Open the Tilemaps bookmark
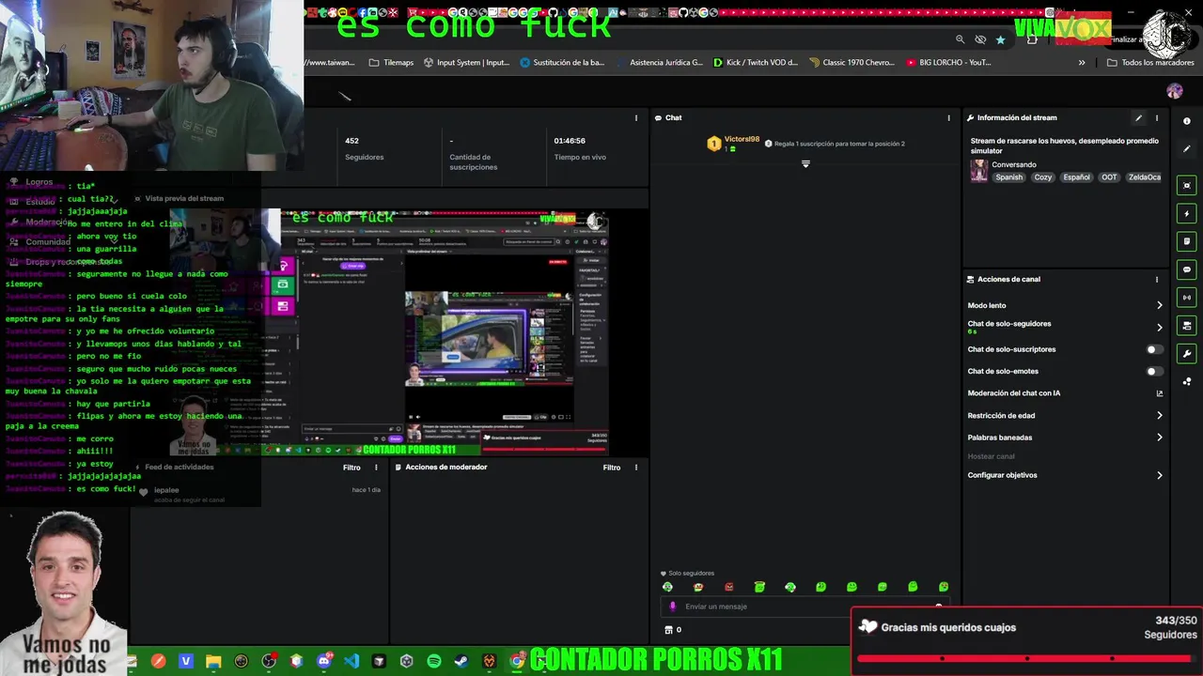 click(391, 63)
